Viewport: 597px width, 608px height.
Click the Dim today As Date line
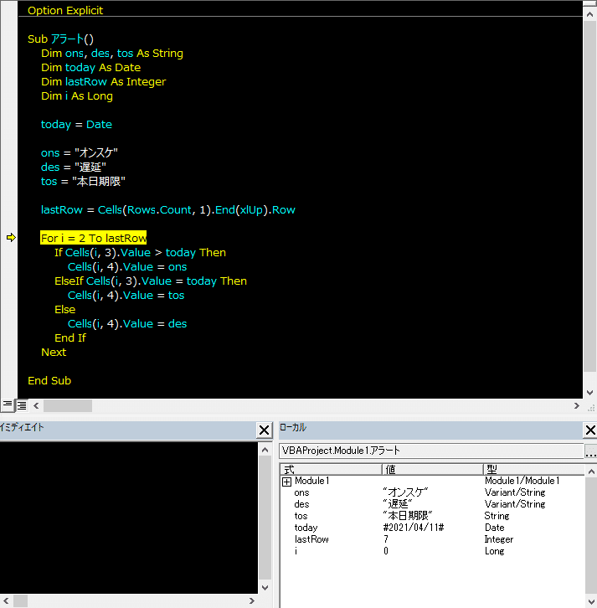(90, 68)
